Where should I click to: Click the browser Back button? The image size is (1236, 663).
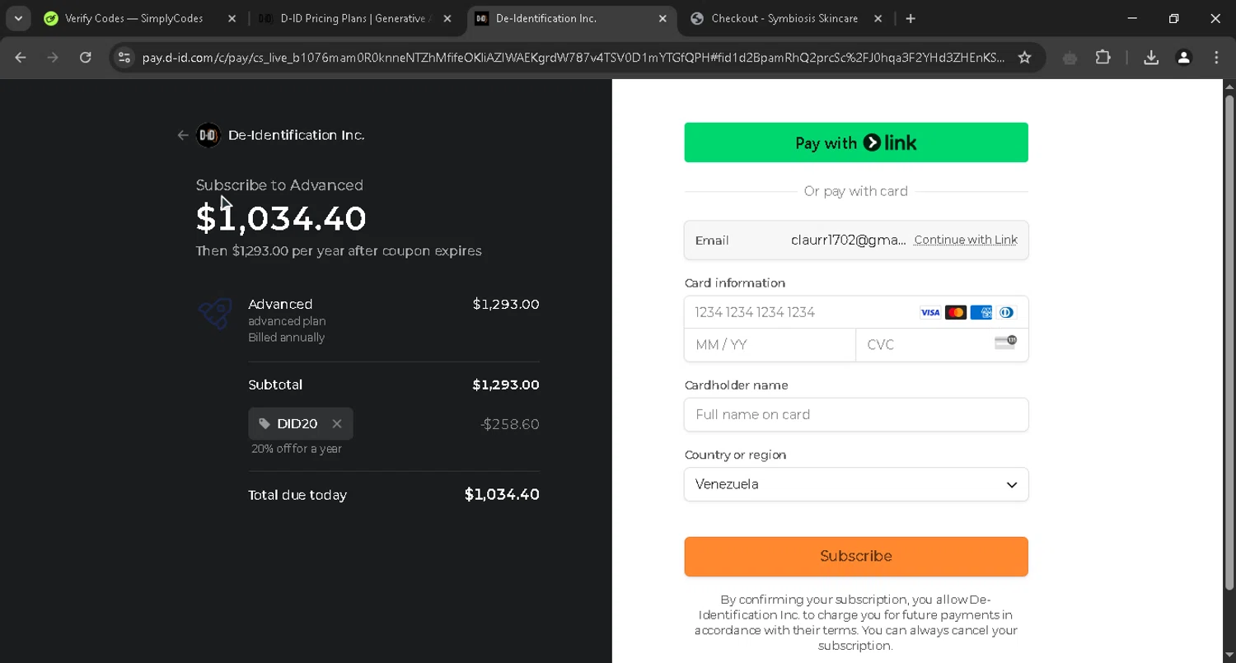pyautogui.click(x=21, y=57)
